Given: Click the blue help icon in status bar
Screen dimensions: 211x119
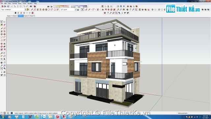Looking at the screenshot, I should pos(12,113).
